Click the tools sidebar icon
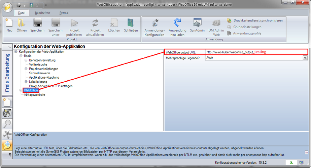 pyautogui.click(x=7, y=134)
